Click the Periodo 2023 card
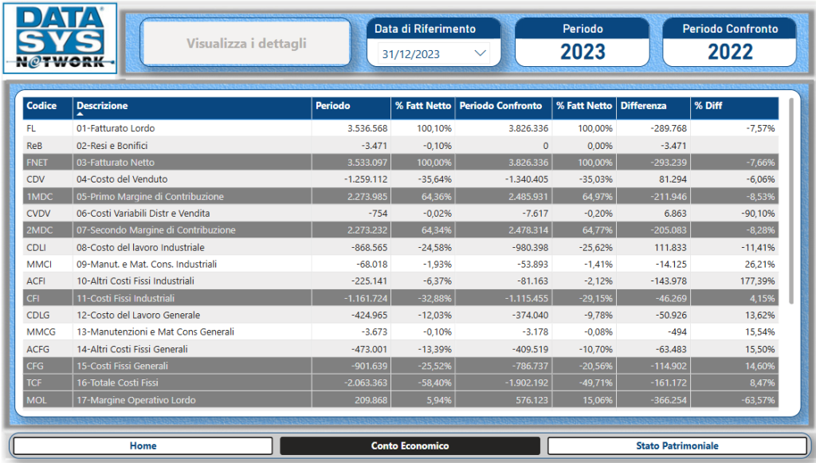 583,42
